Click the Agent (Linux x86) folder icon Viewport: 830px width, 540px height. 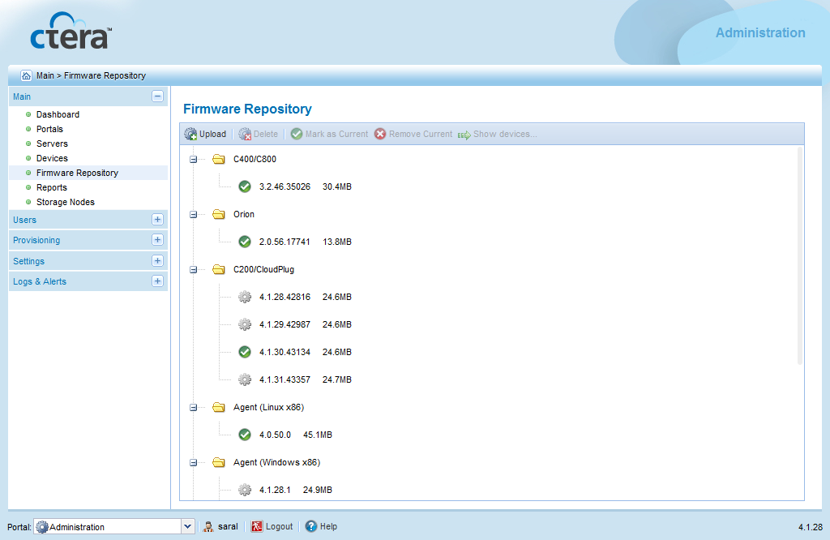[219, 407]
